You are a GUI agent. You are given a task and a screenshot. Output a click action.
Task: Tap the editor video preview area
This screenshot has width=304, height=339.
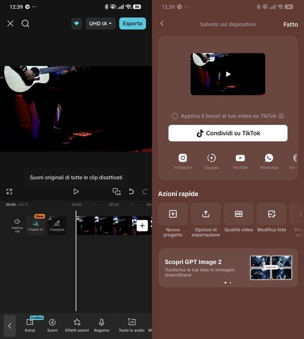[76, 109]
